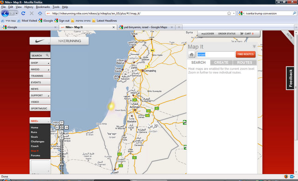Click the NIKERUNNING header button

click(69, 41)
